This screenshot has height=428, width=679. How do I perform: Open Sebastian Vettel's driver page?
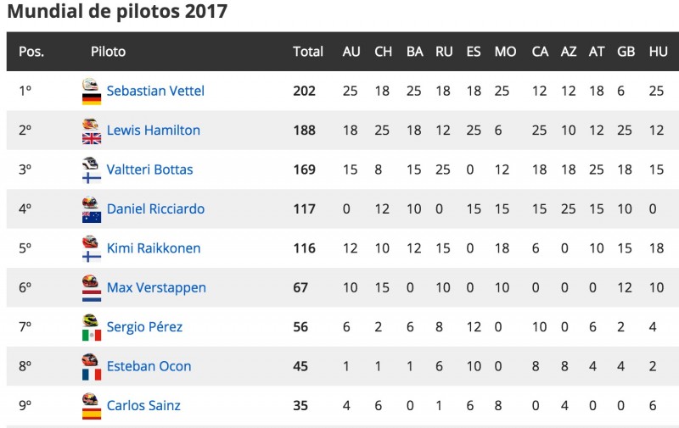point(155,91)
